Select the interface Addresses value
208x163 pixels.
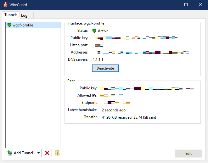pos(142,52)
